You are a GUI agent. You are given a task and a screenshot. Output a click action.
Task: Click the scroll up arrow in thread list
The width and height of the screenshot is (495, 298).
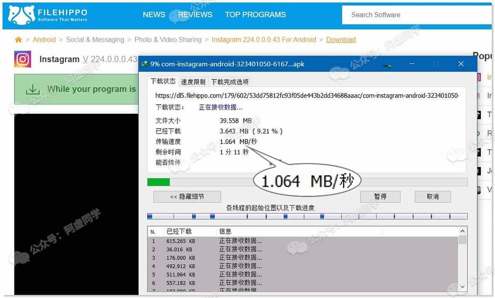(463, 231)
